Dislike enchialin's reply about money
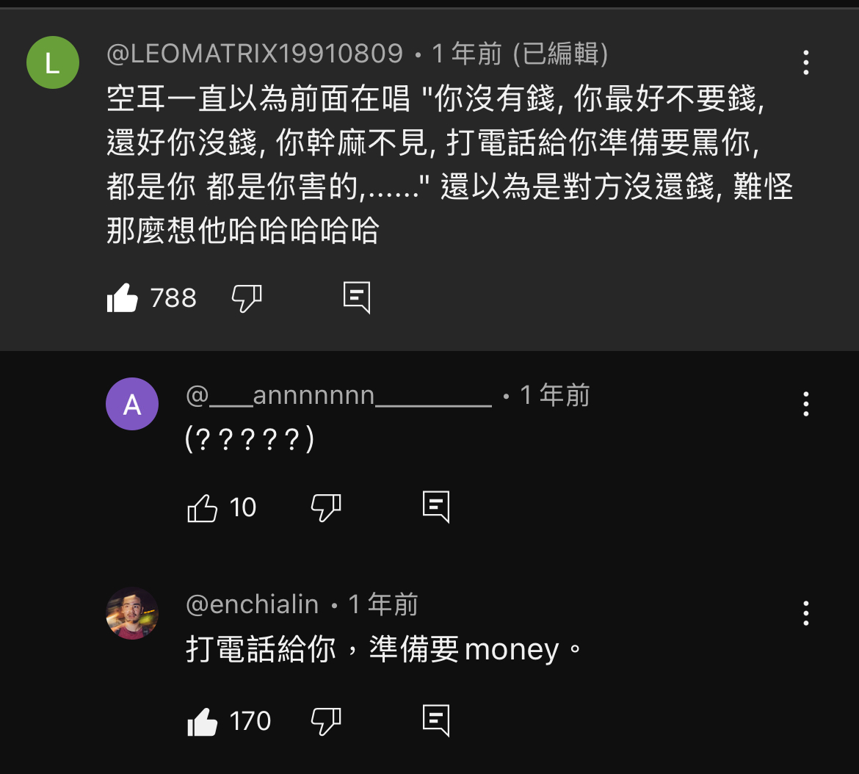 (326, 721)
